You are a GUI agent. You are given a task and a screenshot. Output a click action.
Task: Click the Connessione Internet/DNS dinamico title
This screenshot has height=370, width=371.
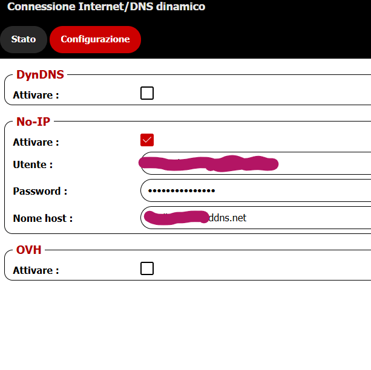106,7
